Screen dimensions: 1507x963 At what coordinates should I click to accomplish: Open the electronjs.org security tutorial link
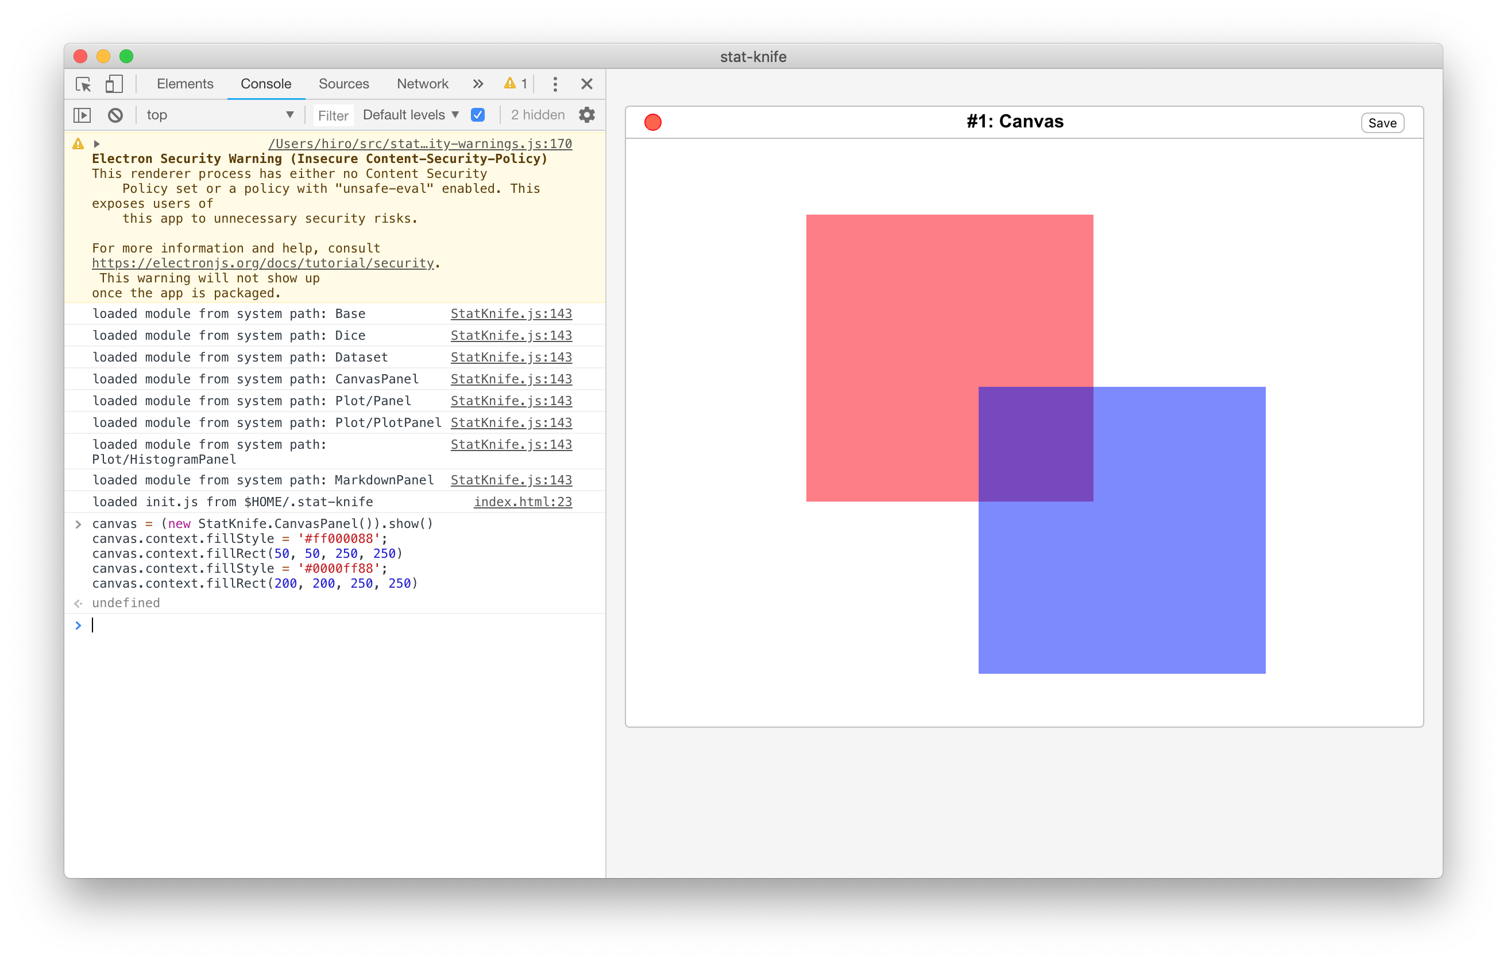coord(263,263)
